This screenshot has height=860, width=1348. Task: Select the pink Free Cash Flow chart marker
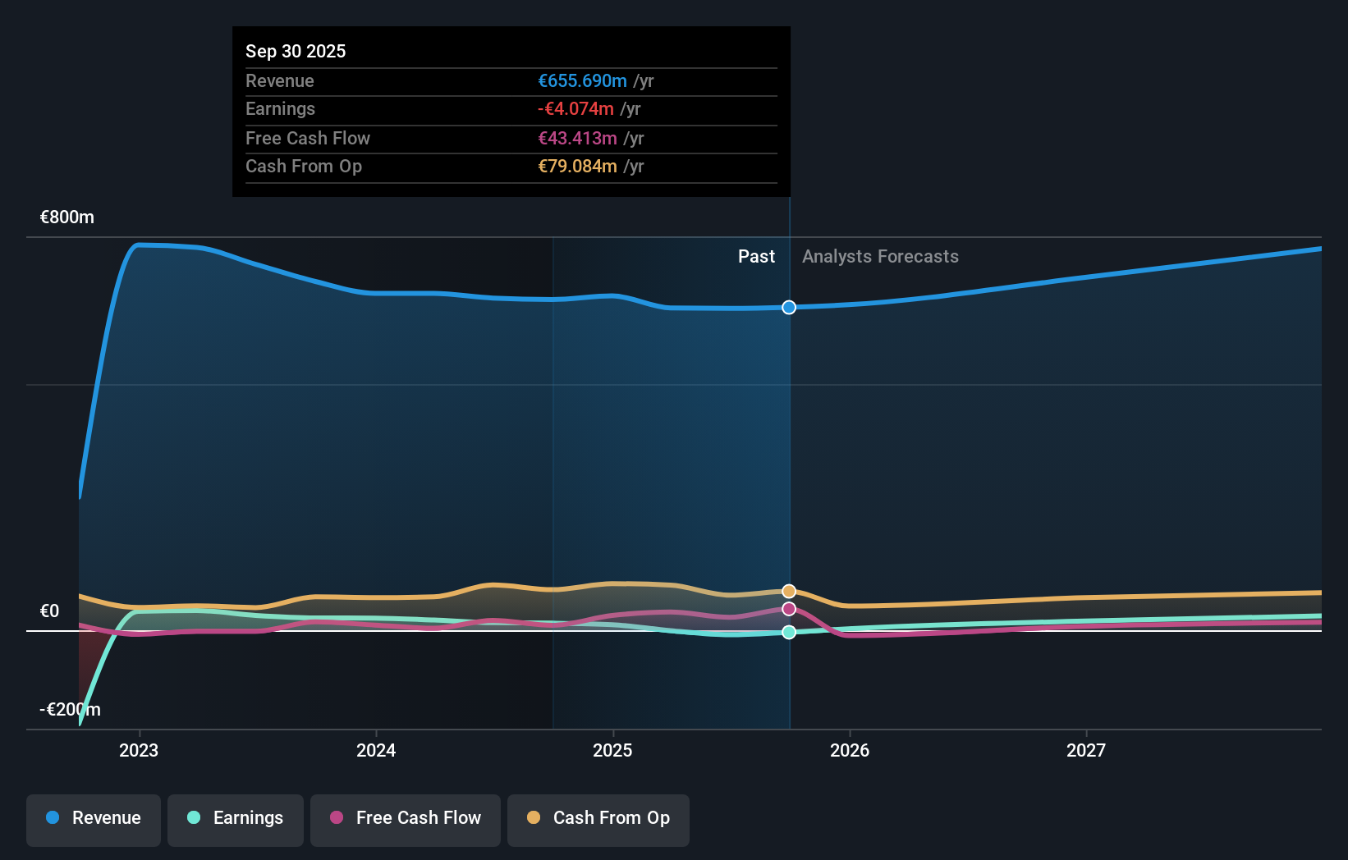pos(788,609)
